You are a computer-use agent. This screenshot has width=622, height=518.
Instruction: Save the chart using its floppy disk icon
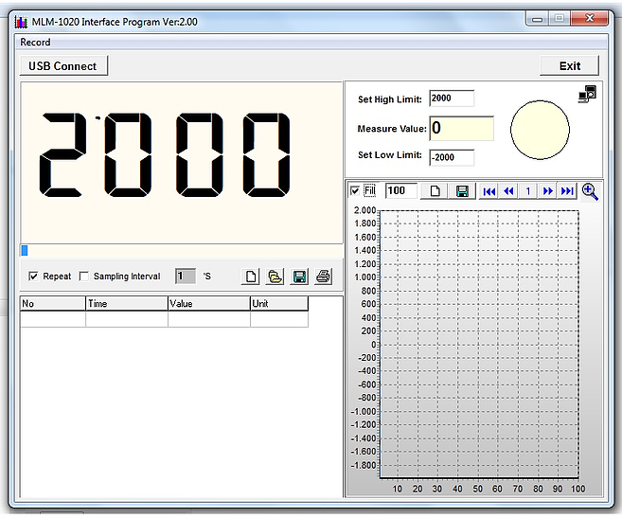point(462,191)
